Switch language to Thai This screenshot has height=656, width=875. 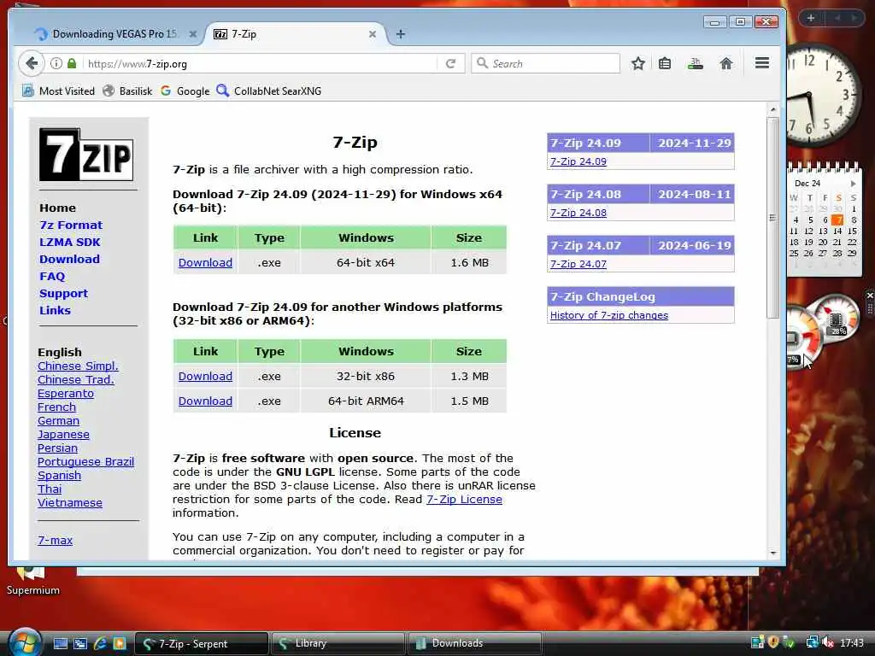click(49, 489)
